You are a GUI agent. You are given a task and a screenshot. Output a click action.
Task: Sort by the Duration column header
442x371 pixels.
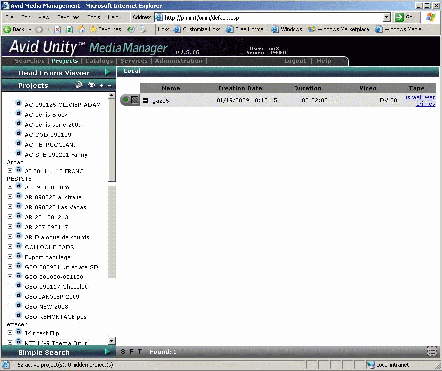[308, 88]
